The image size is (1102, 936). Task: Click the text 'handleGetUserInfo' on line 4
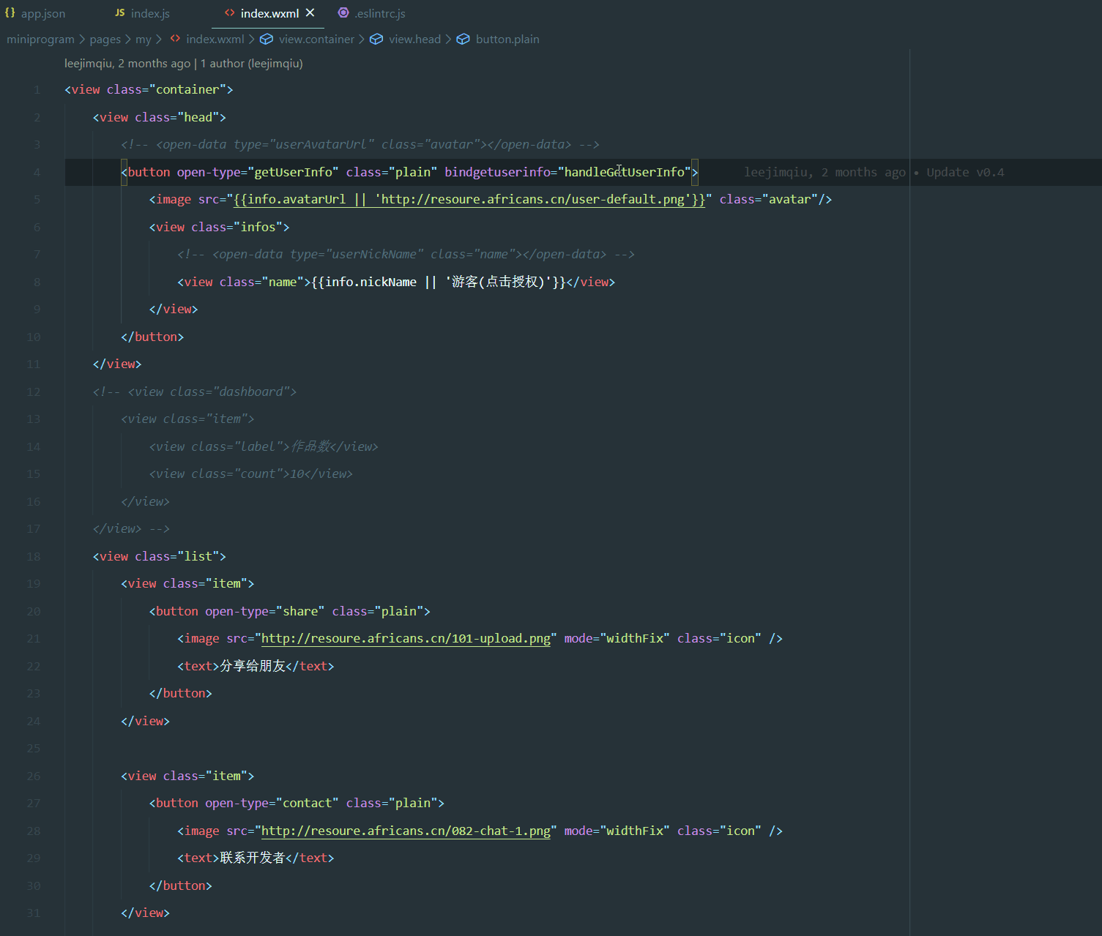[x=624, y=172]
